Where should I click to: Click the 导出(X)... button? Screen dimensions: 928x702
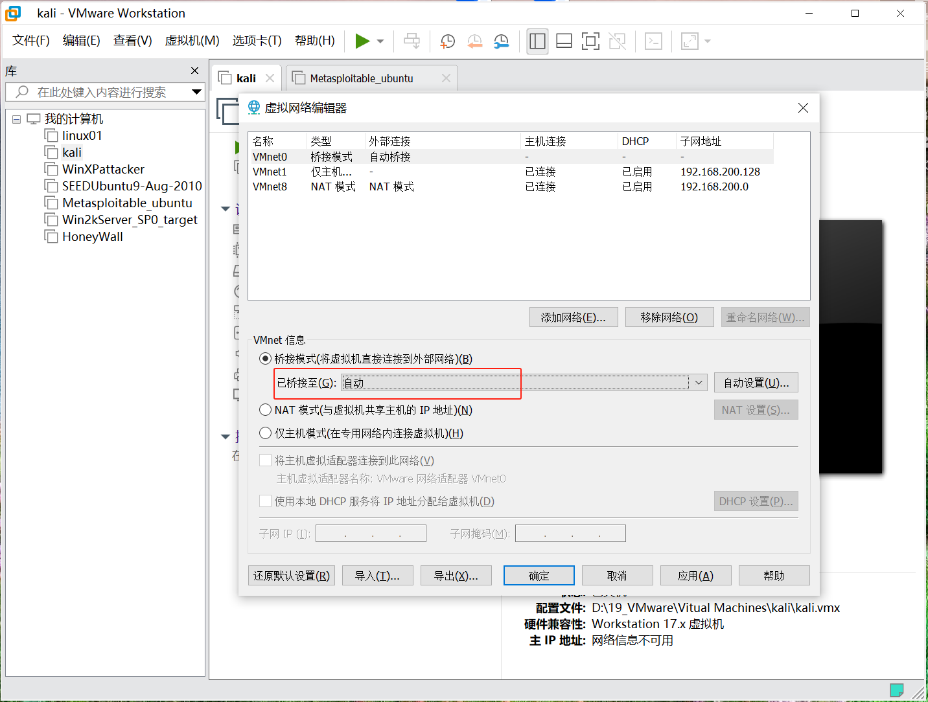point(456,576)
